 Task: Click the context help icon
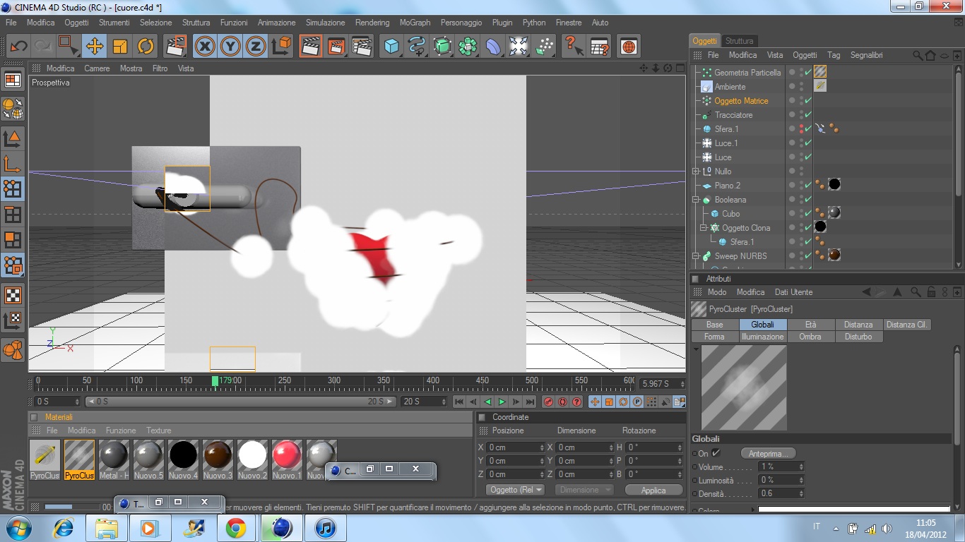574,47
